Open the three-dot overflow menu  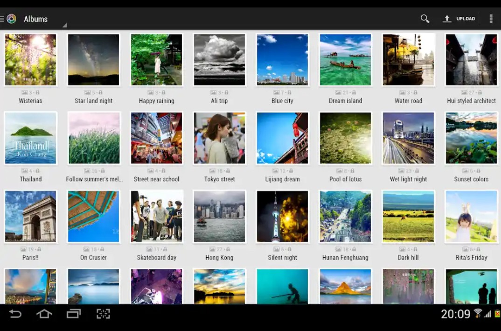tap(491, 19)
